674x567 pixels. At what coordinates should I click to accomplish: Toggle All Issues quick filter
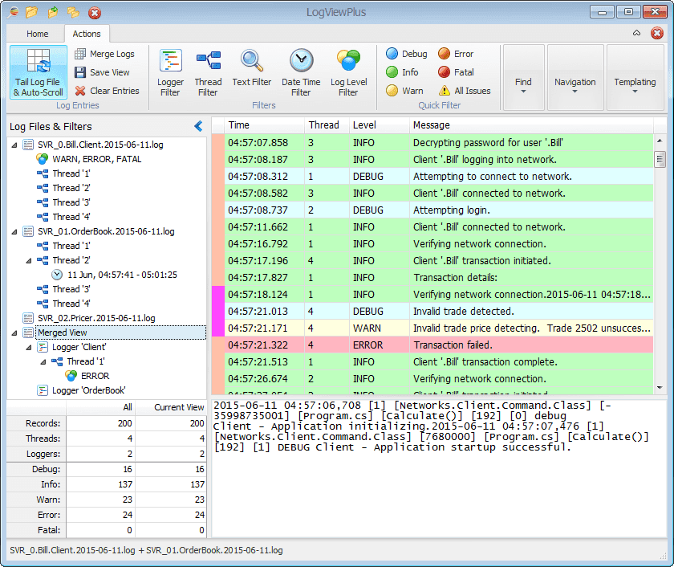pos(465,91)
